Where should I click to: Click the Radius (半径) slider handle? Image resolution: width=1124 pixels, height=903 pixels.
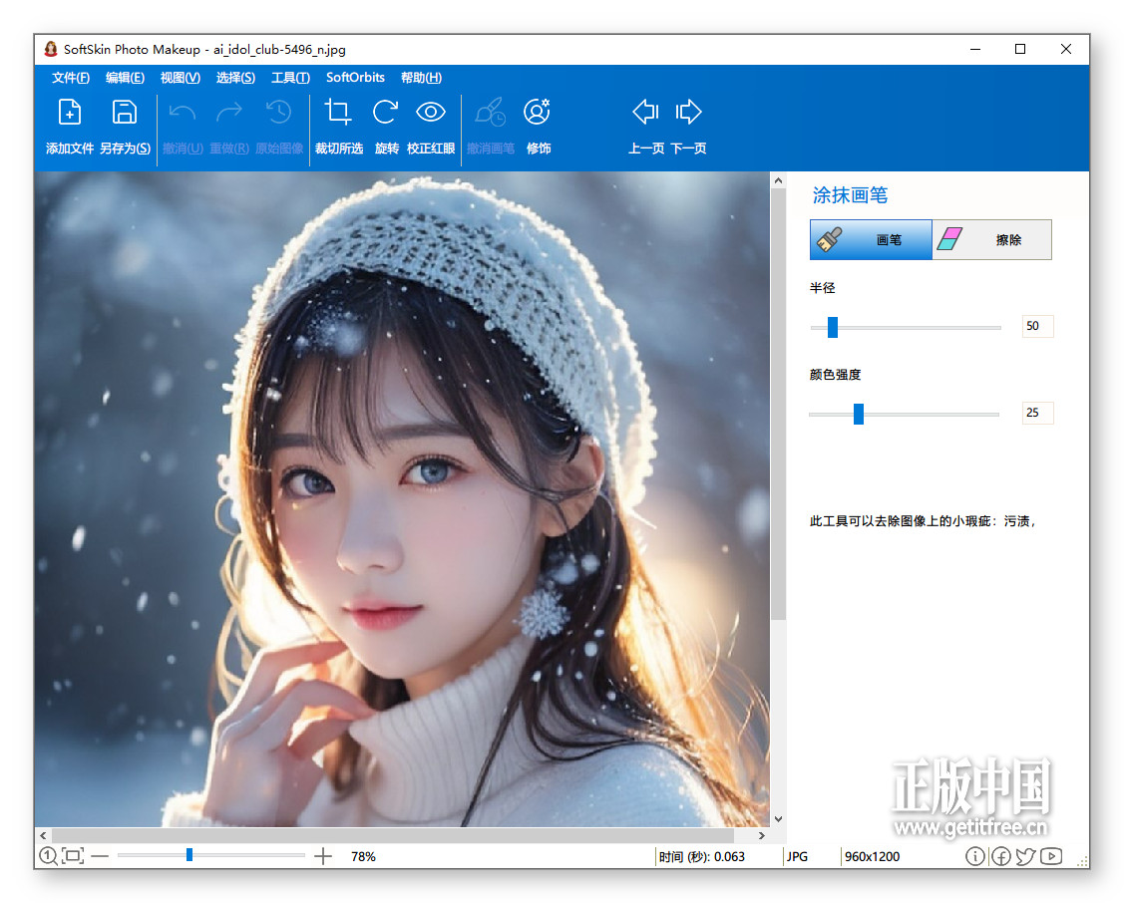click(x=832, y=327)
